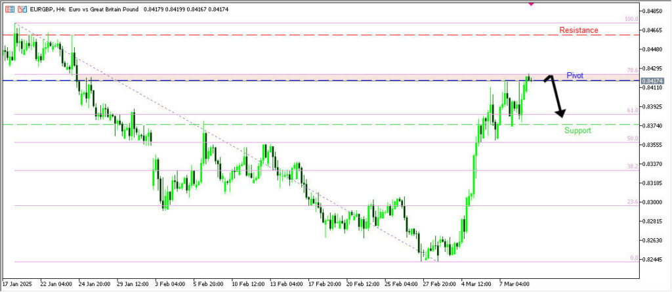Click the 0.84850 price axis label
672x292 pixels.
coord(656,11)
